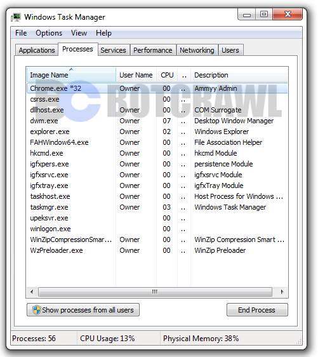
Task: Select the Processes tab
Action: (x=78, y=49)
